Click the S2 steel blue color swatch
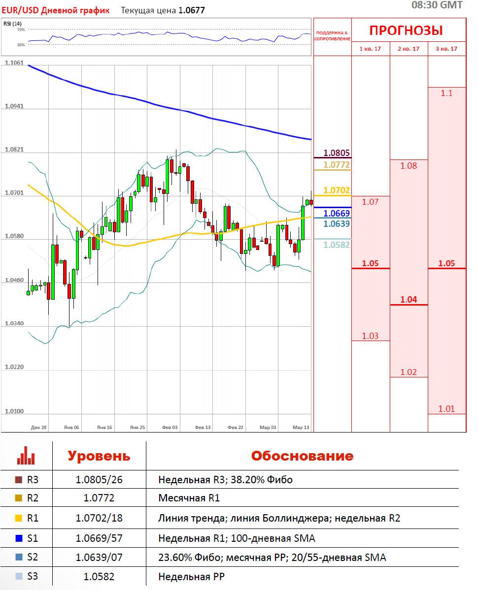Viewport: 478px width, 590px height. [19, 558]
